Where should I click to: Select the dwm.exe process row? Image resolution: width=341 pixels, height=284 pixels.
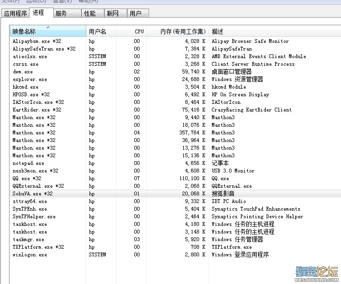(175, 71)
